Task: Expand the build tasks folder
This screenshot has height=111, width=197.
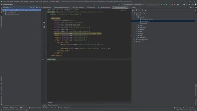Action: (x=136, y=25)
